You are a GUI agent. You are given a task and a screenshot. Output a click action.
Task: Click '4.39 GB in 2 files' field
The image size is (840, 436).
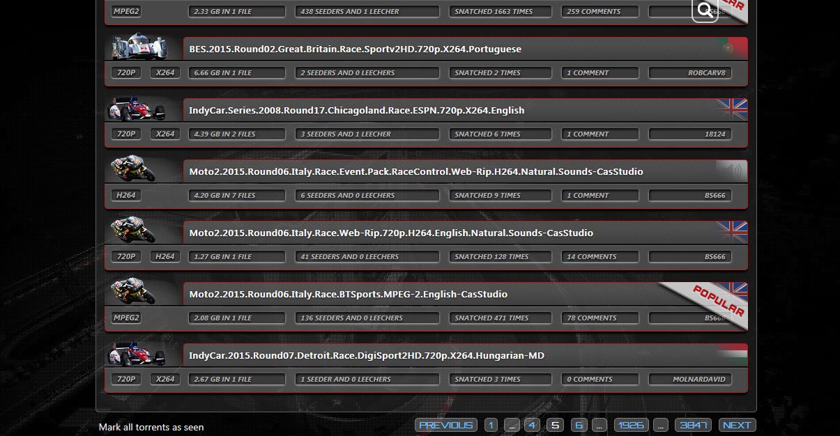[237, 134]
